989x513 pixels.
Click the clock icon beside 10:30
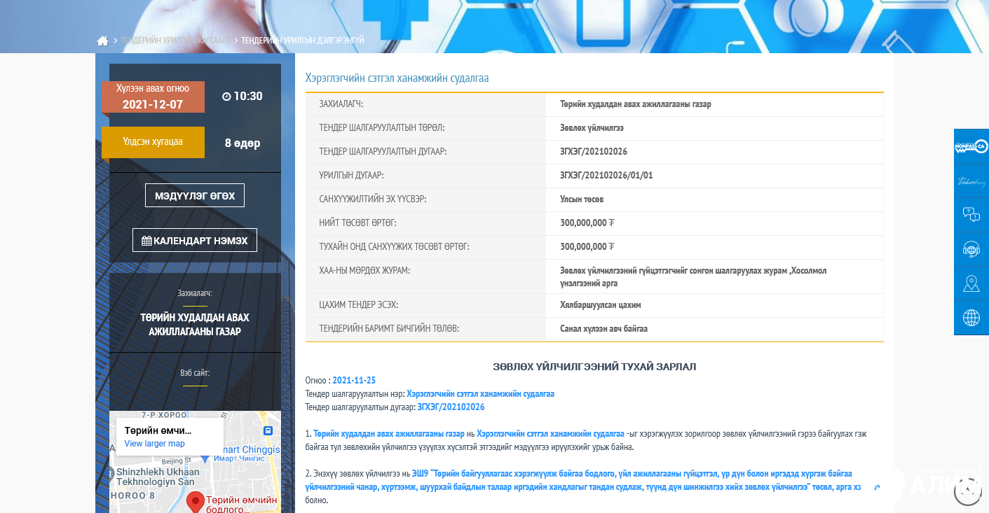[226, 97]
